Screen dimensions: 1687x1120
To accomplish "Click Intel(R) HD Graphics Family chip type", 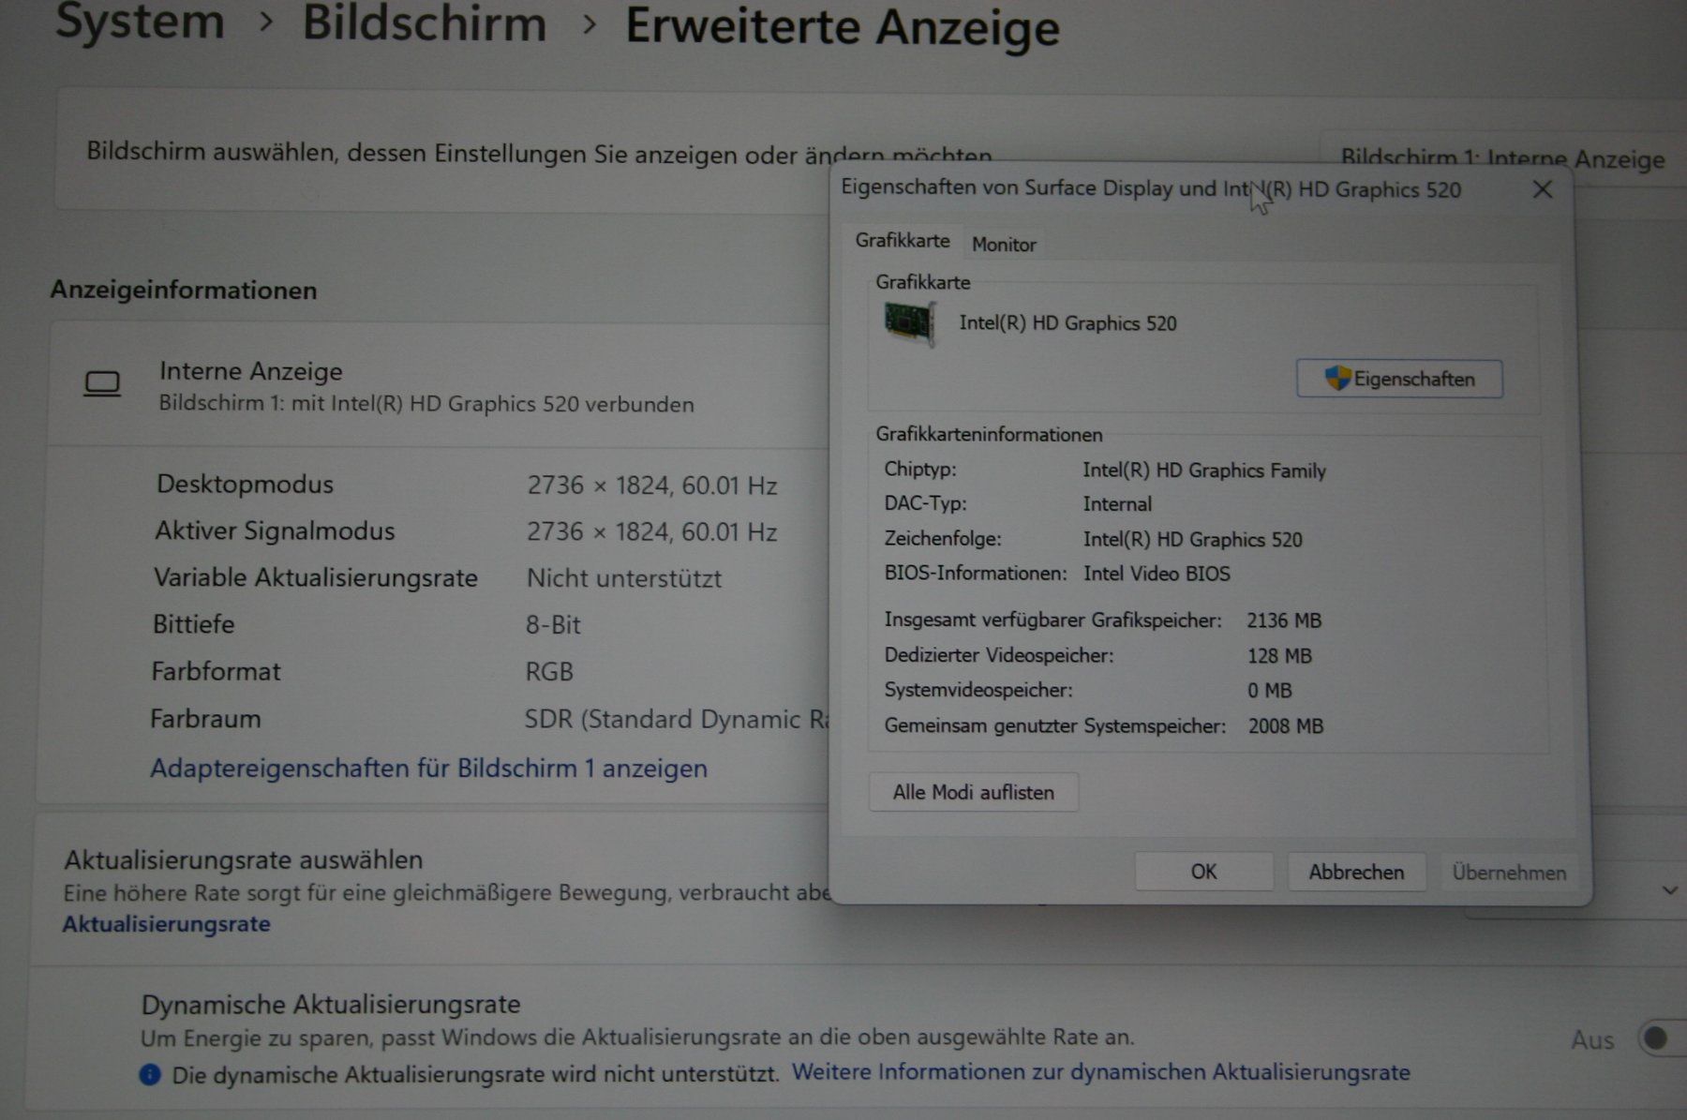I will (x=1204, y=470).
